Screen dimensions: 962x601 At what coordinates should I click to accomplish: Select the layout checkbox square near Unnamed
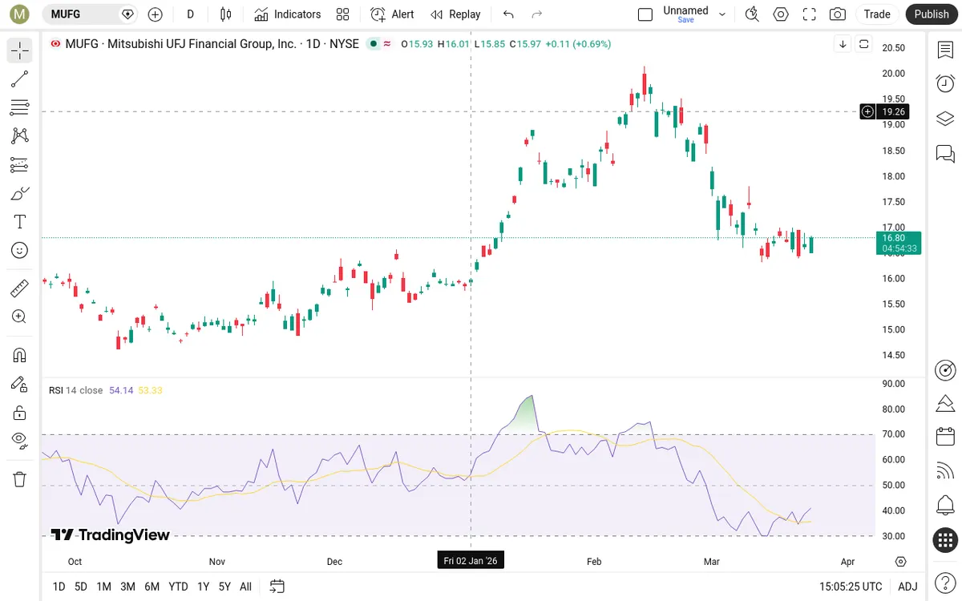point(645,14)
